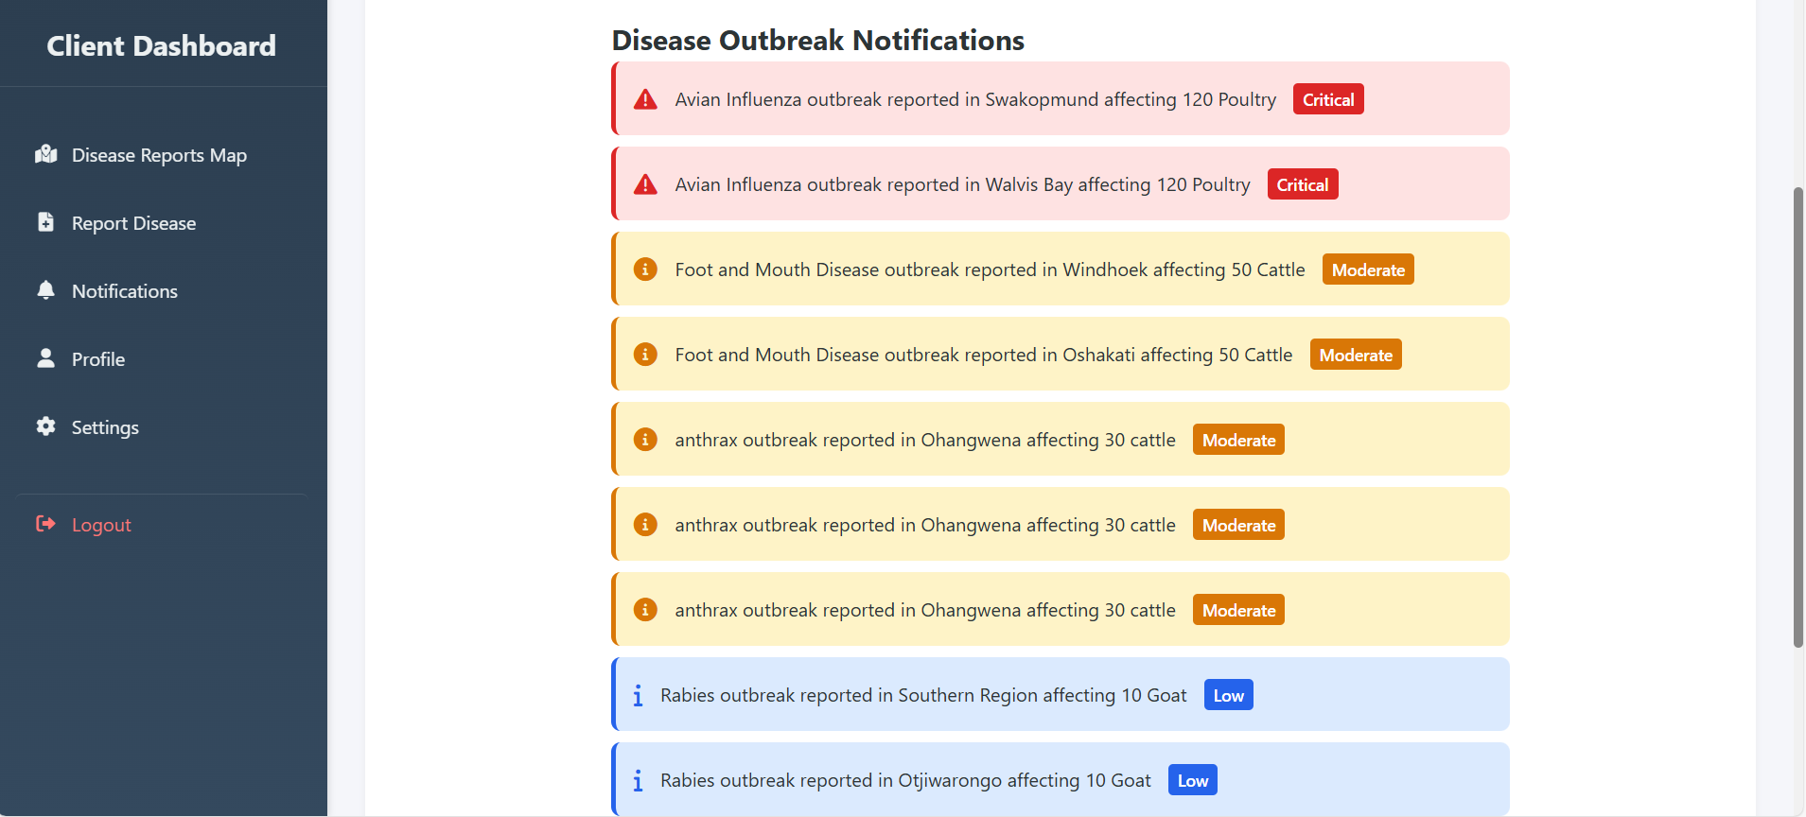
Task: Click the Settings gear icon
Action: coord(45,426)
